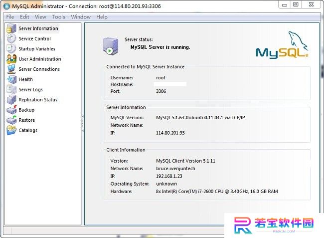This screenshot has width=324, height=238.
Task: Click the Backup drive icon
Action: (11, 110)
